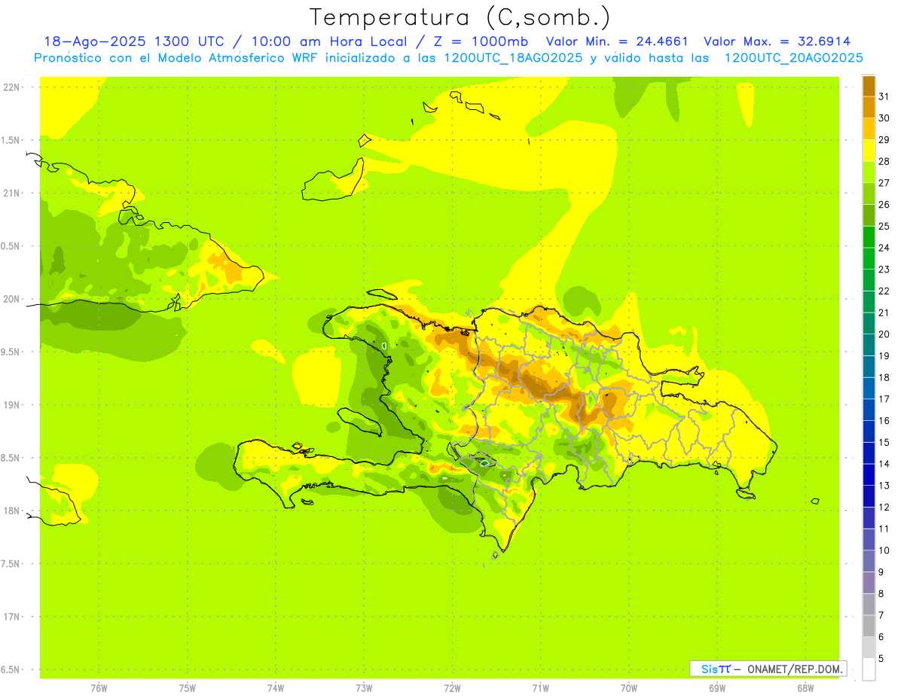The width and height of the screenshot is (904, 698).
Task: Click the green legend swatch between 25 and 26
Action: pos(869,215)
